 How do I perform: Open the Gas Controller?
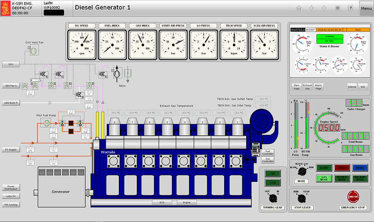(x=268, y=160)
